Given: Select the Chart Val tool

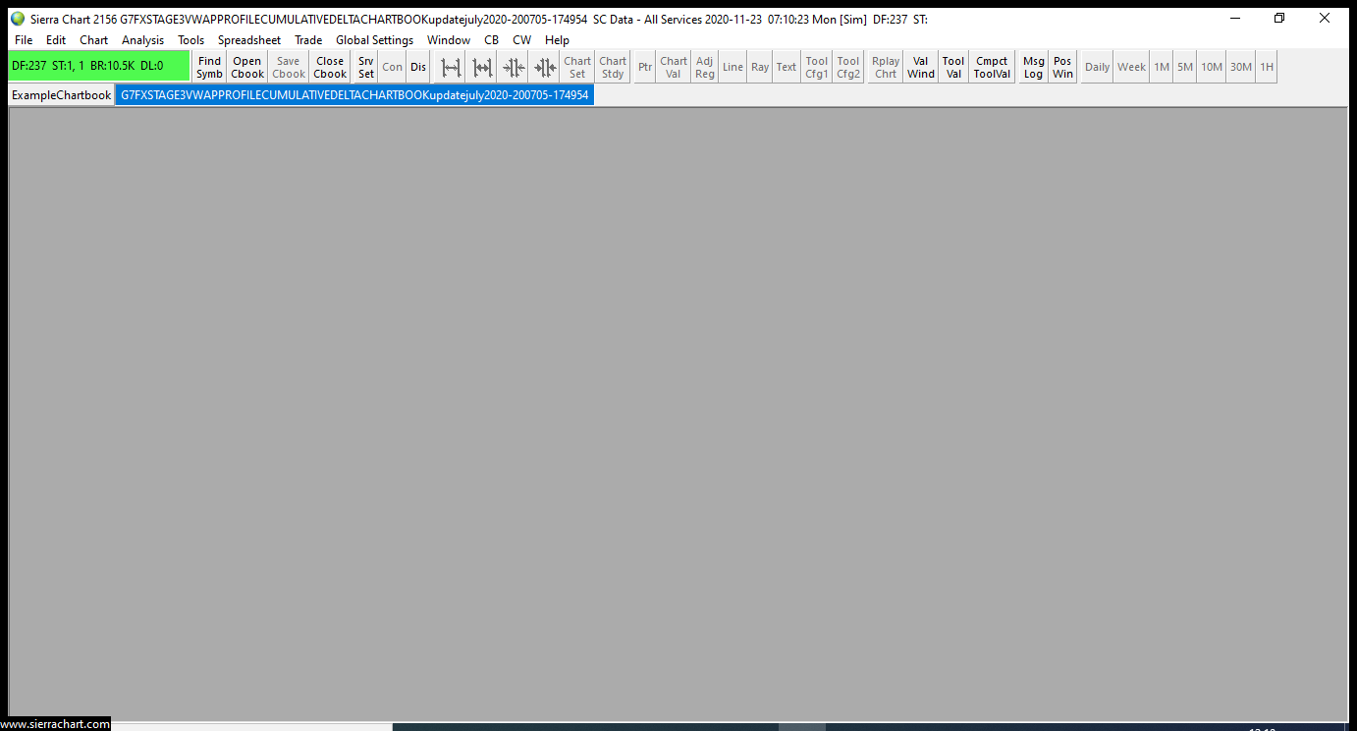Looking at the screenshot, I should (x=674, y=67).
